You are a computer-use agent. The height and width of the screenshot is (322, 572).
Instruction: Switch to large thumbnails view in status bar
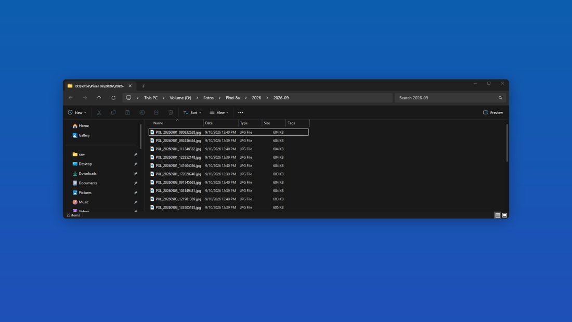tap(504, 215)
